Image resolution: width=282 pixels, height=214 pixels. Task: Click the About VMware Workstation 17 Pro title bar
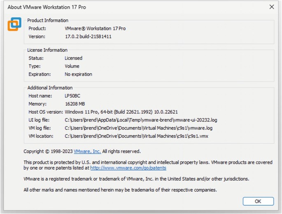[x=124, y=7]
